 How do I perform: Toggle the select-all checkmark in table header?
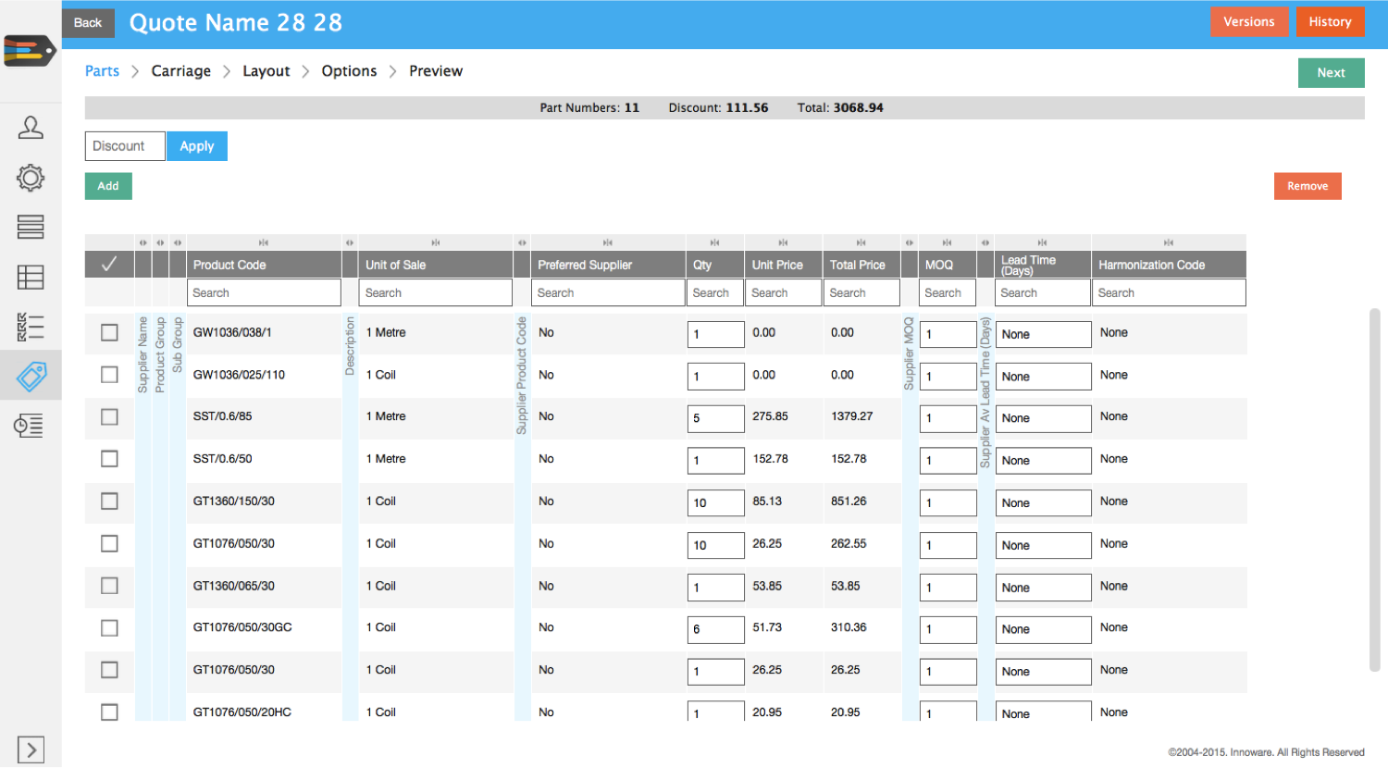(x=109, y=265)
